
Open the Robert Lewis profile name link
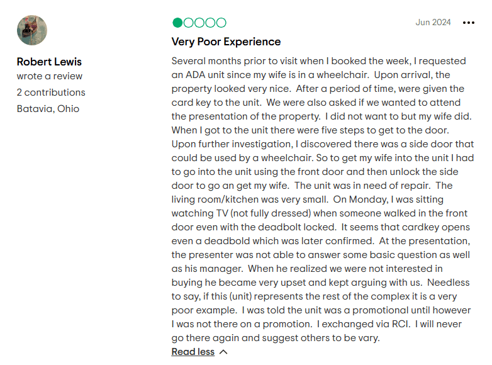(49, 62)
